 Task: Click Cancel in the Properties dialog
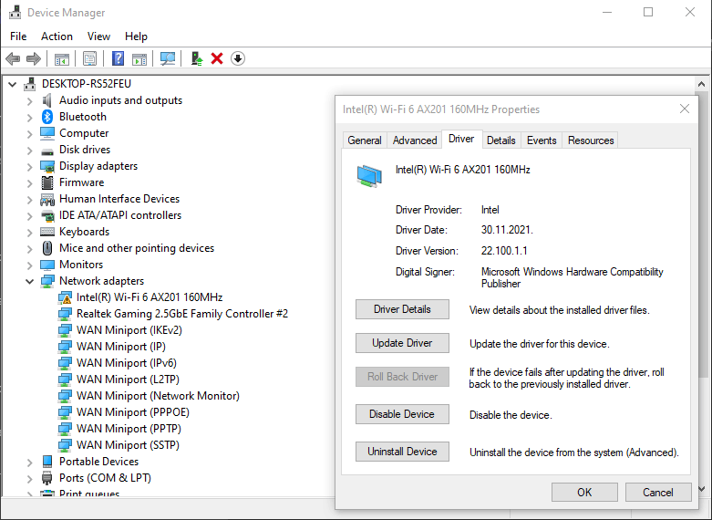point(658,493)
